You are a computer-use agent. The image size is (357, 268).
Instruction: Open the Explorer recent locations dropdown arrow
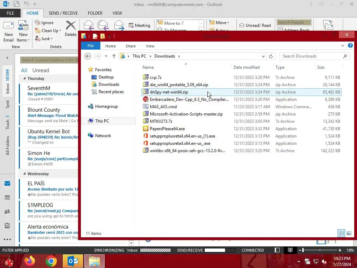tap(106, 56)
